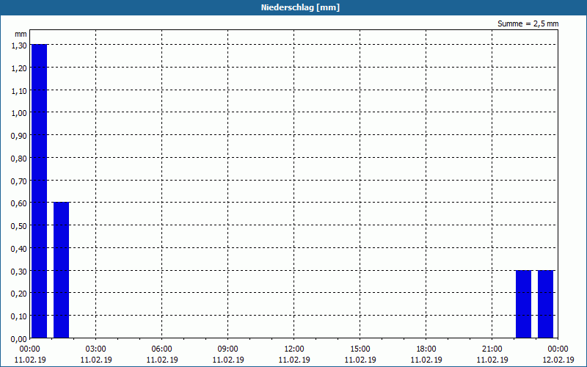587x367 pixels.
Task: Click the 1,30 mm precipitation bar at 00:00
Action: pyautogui.click(x=39, y=191)
